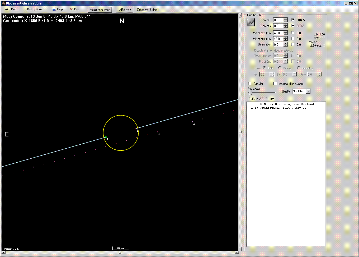Image resolution: width=359 pixels, height=257 pixels.
Task: Check the Circular checkbox
Action: coord(250,84)
